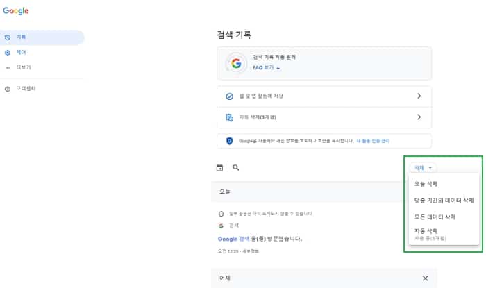The width and height of the screenshot is (486, 288).
Task: Click the 어제 section header text
Action: point(225,278)
